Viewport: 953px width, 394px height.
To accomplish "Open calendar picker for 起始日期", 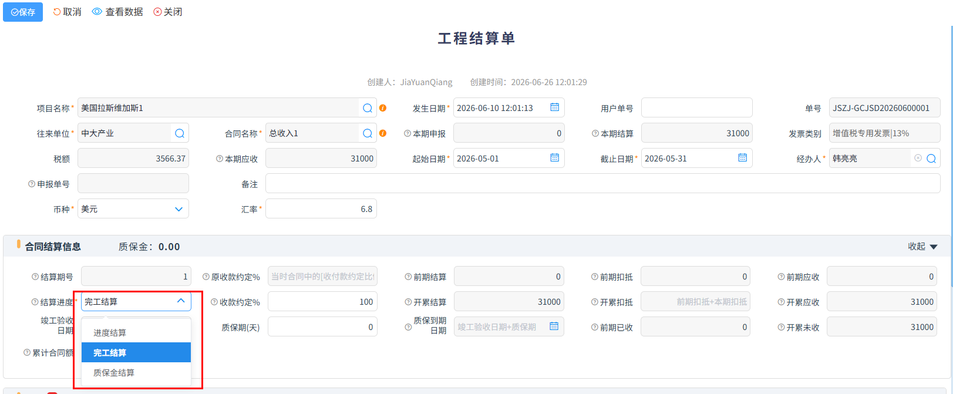I will [554, 158].
